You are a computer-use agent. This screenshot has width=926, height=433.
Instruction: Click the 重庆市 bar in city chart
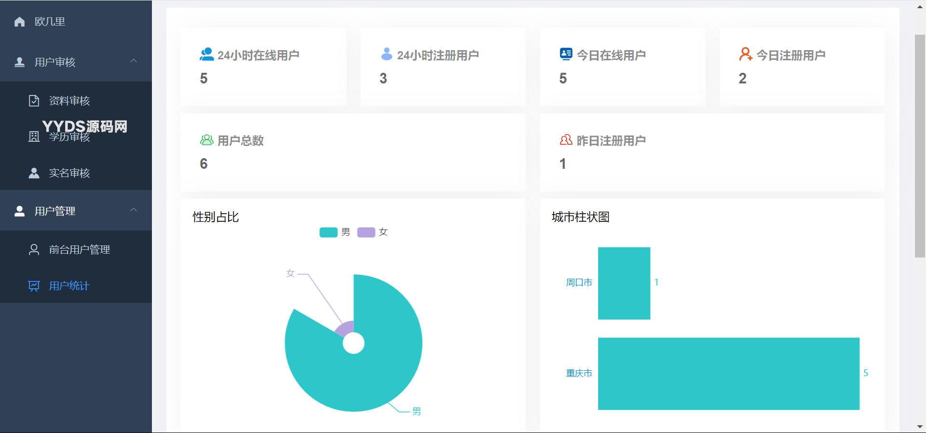[728, 374]
